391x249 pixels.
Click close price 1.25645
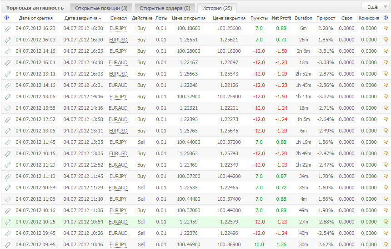(229, 131)
